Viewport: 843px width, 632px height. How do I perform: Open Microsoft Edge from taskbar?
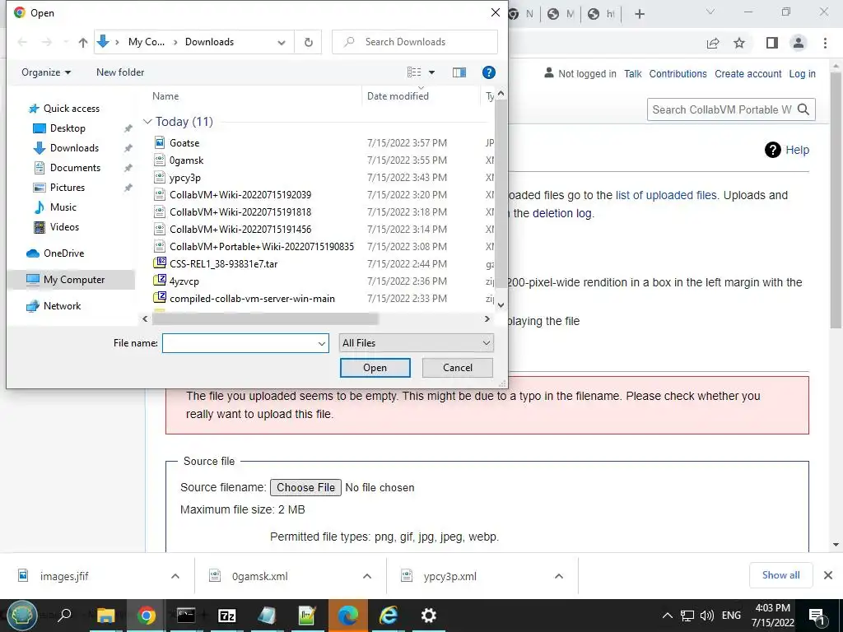348,616
